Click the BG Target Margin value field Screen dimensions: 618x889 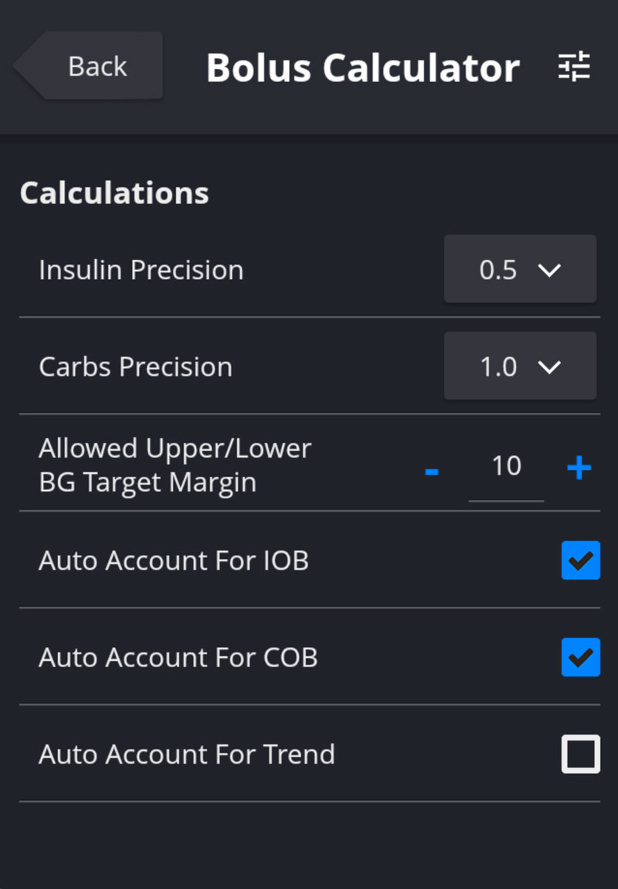pyautogui.click(x=506, y=466)
